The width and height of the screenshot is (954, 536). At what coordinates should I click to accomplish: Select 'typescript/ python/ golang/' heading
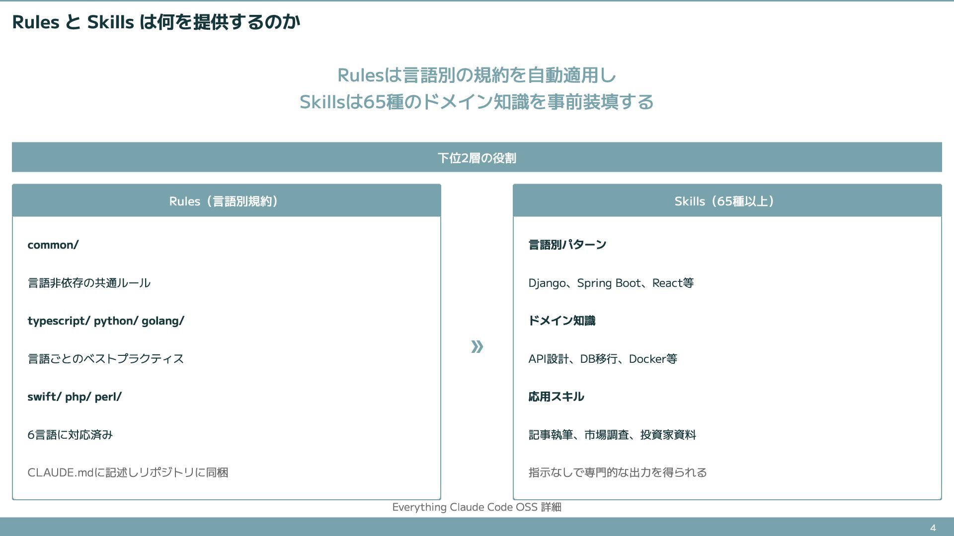click(106, 321)
